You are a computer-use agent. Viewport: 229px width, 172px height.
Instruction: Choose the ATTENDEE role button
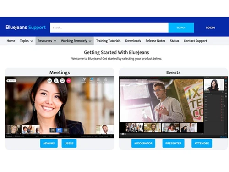pyautogui.click(x=202, y=143)
